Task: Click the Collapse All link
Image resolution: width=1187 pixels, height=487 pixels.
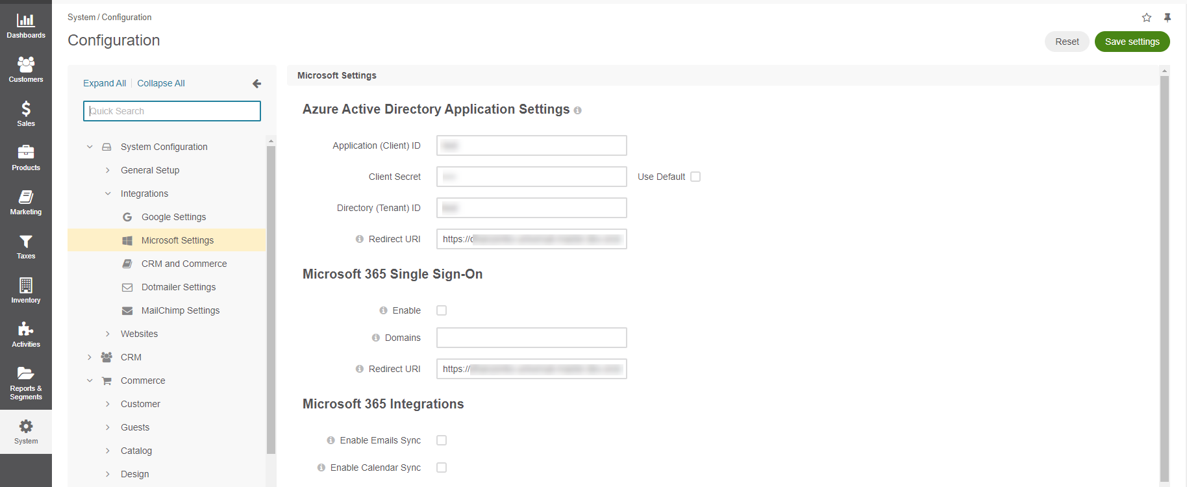Action: click(x=161, y=83)
